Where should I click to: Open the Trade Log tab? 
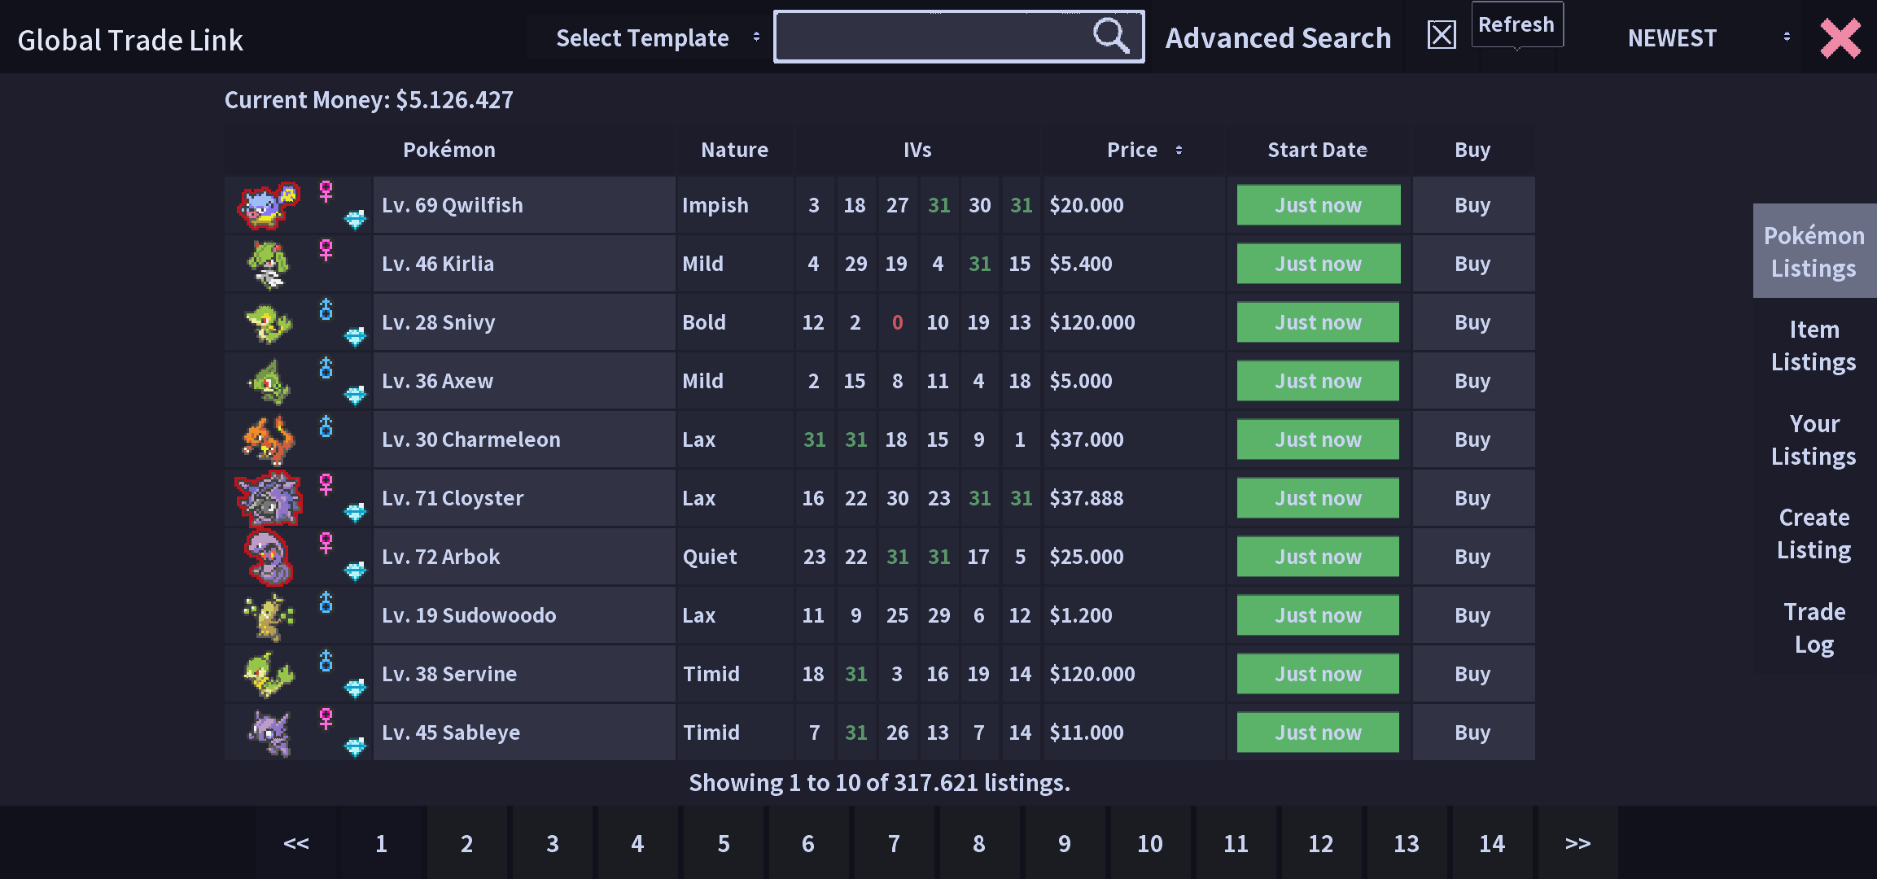[1814, 628]
